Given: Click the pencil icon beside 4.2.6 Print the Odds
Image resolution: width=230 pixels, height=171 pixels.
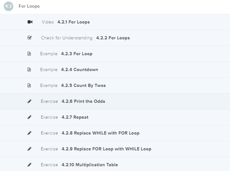Looking at the screenshot, I should [29, 101].
